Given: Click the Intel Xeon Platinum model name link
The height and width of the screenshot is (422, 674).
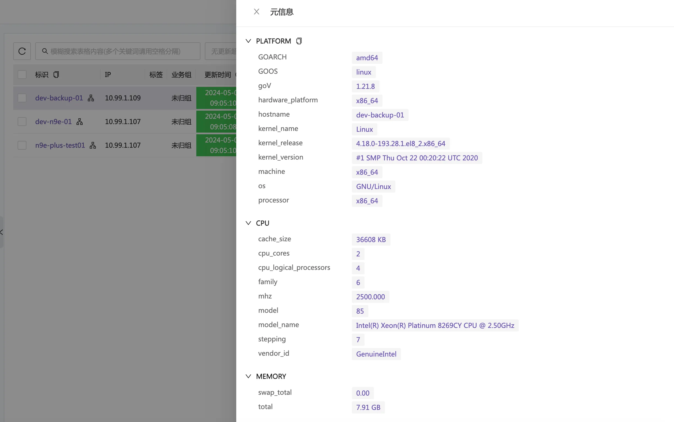Looking at the screenshot, I should point(434,325).
